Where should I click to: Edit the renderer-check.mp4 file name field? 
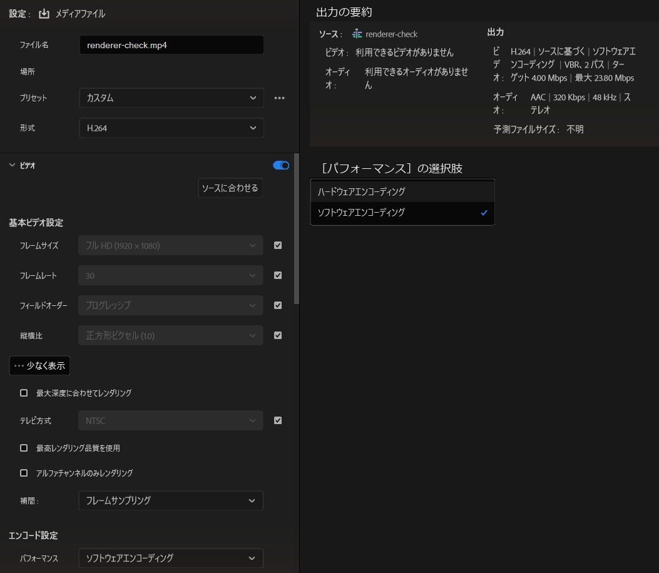tap(171, 45)
